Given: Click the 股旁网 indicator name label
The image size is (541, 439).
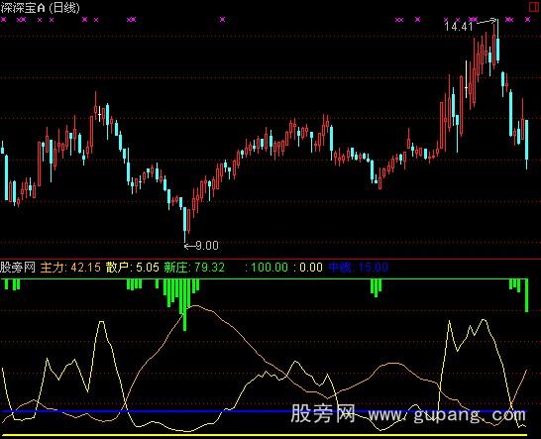Looking at the screenshot, I should point(18,268).
